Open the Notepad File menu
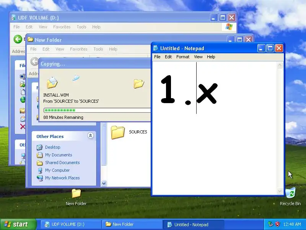306x230 pixels. click(x=157, y=57)
